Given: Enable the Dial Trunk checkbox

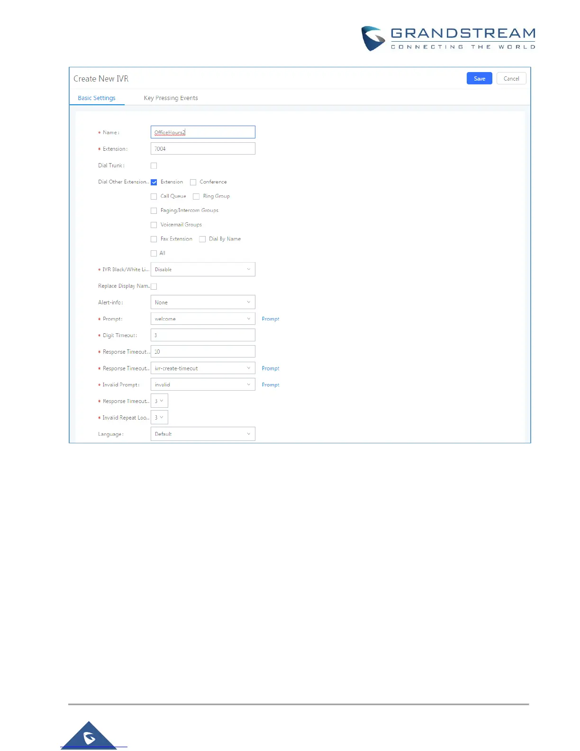Looking at the screenshot, I should tap(154, 166).
